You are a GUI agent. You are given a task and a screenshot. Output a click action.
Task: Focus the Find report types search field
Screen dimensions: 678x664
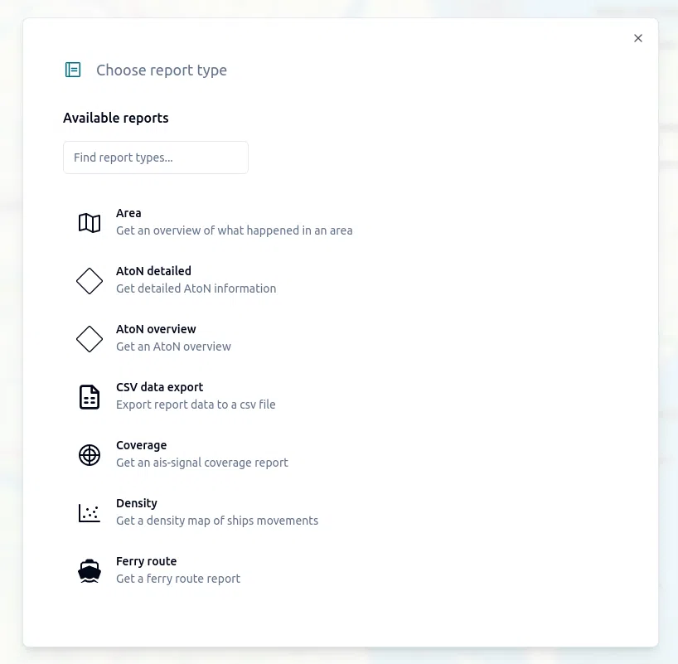[156, 158]
